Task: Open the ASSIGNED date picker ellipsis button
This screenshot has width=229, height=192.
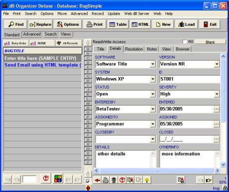Action: pos(217,124)
